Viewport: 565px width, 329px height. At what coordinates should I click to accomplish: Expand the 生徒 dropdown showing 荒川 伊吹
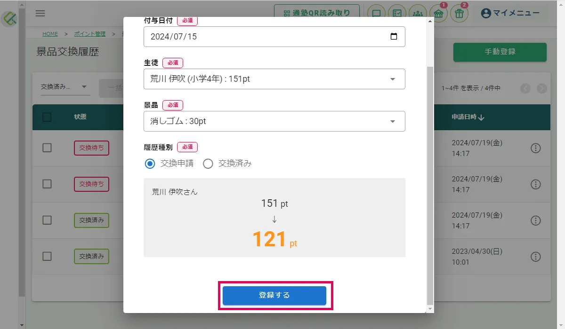(274, 79)
